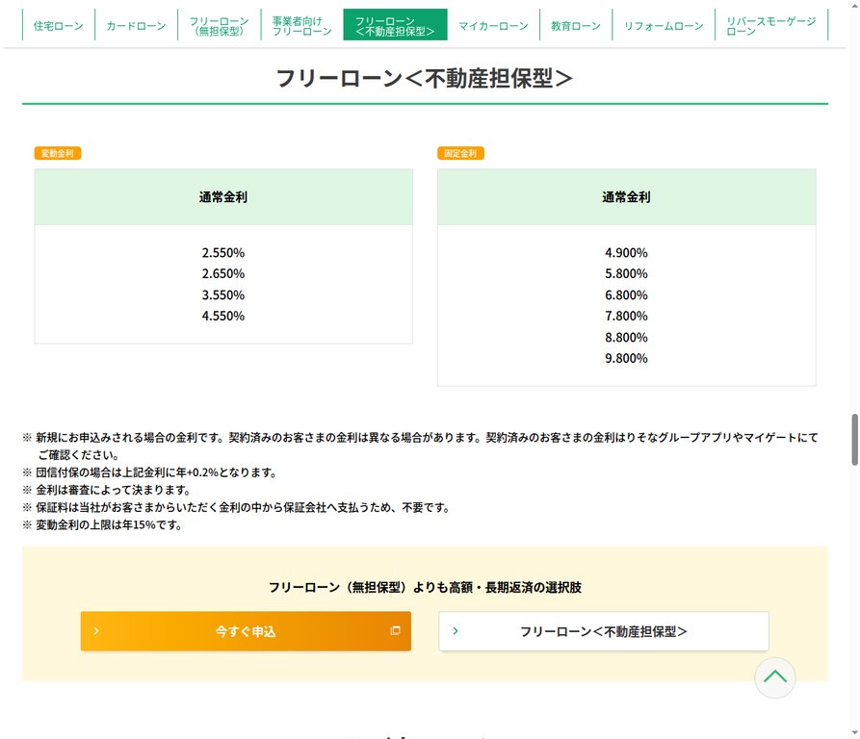Open the リバースモーゲージローン tab
This screenshot has width=860, height=739.
[771, 26]
